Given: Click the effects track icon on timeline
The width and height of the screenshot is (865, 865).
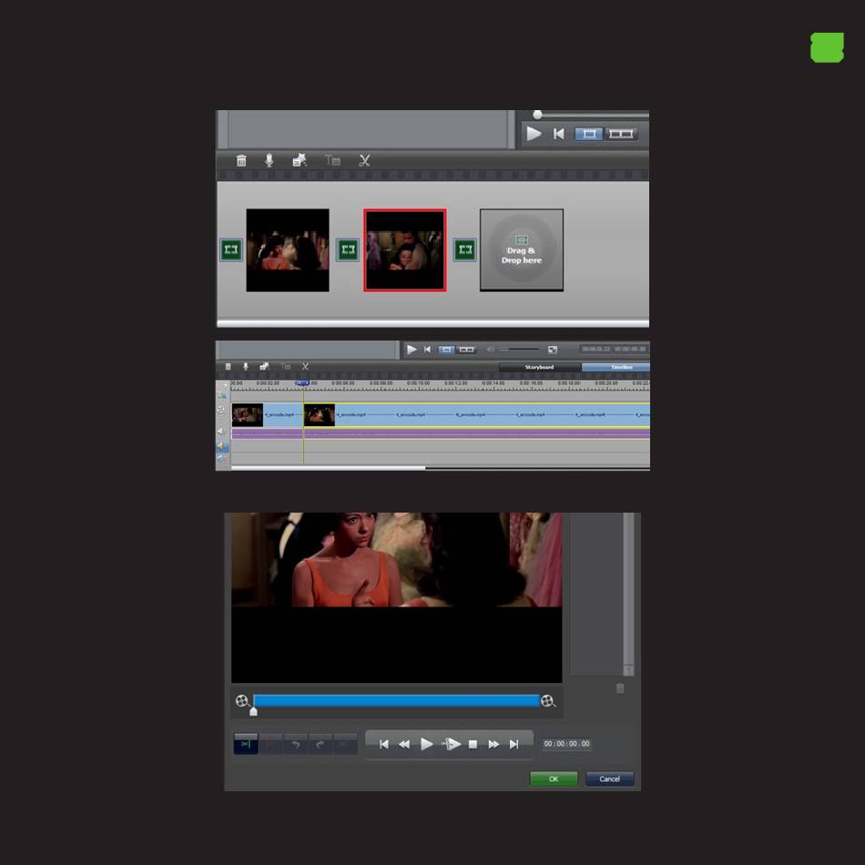Looking at the screenshot, I should 222,395.
